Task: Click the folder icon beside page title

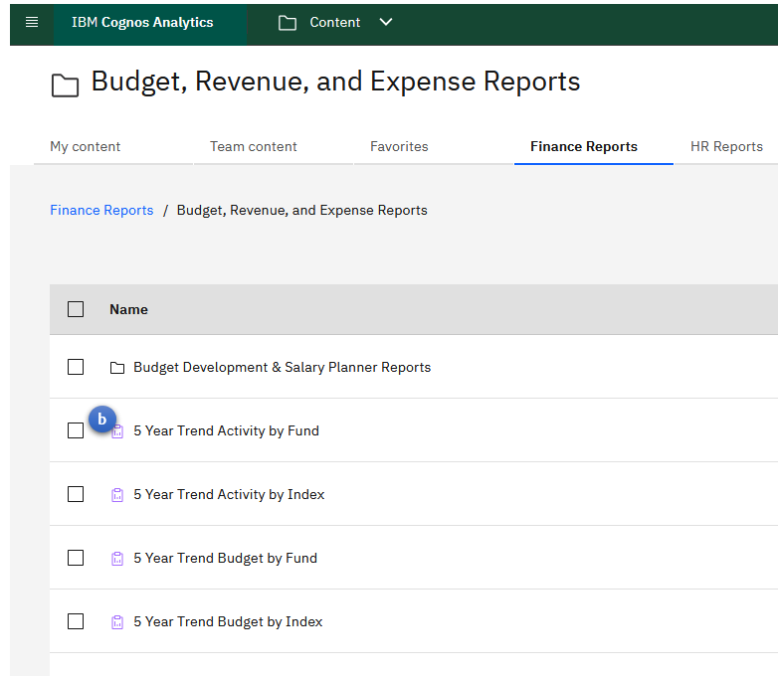Action: (65, 85)
